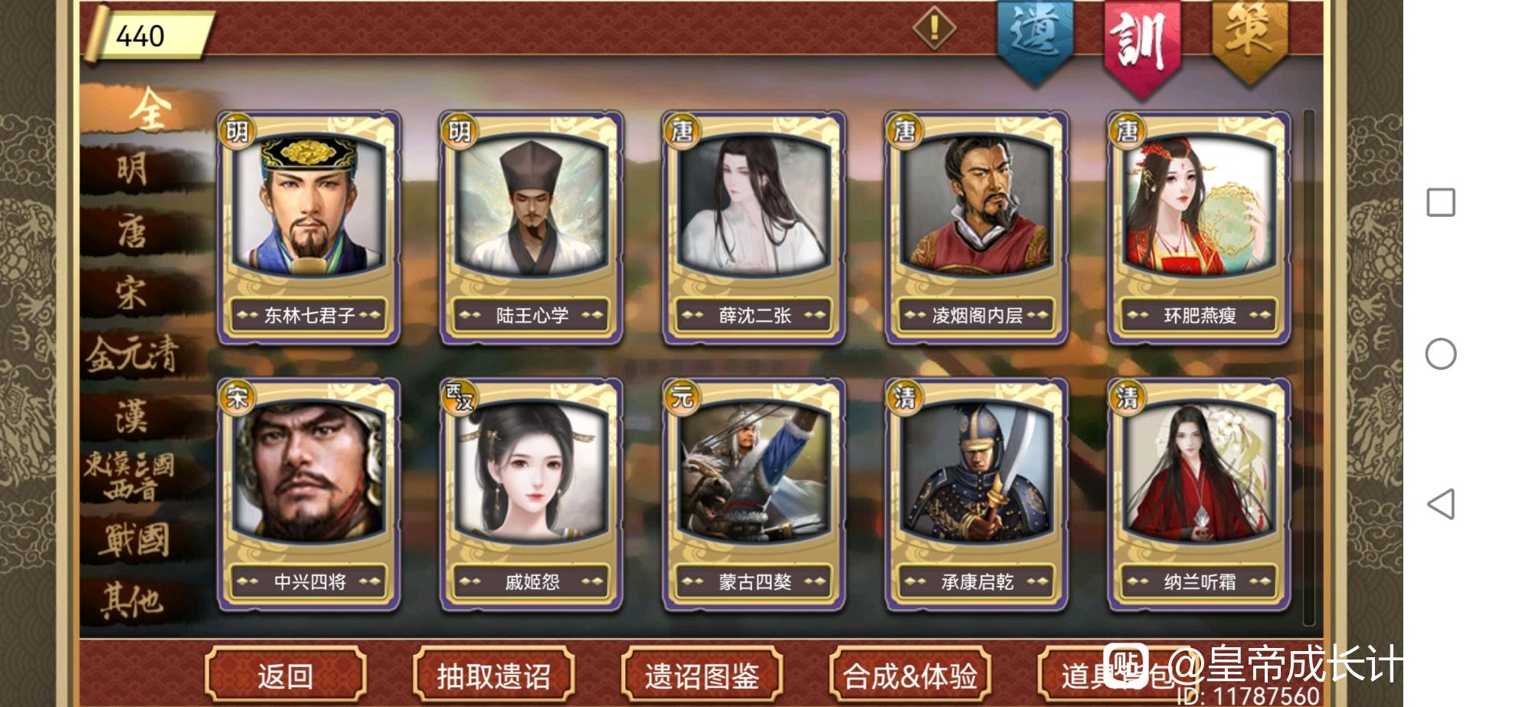Open the gold 策 banner icon
Image resolution: width=1532 pixels, height=707 pixels.
click(x=1249, y=40)
